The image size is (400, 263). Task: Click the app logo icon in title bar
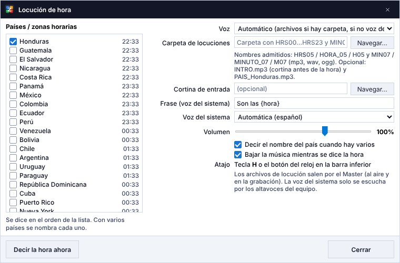click(9, 9)
